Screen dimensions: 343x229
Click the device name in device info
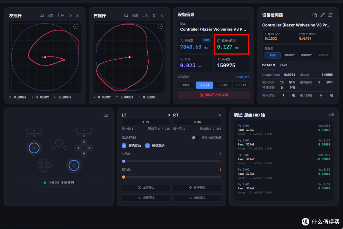213,29
